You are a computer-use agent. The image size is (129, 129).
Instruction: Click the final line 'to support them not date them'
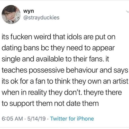(50, 104)
